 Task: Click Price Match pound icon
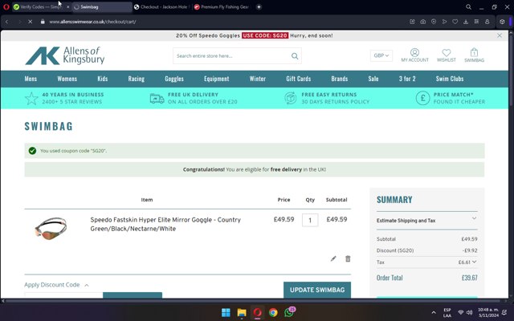[x=423, y=98]
